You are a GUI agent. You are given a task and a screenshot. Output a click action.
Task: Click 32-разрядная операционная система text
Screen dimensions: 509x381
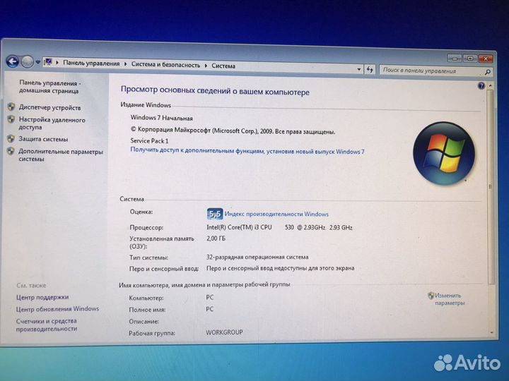(257, 257)
